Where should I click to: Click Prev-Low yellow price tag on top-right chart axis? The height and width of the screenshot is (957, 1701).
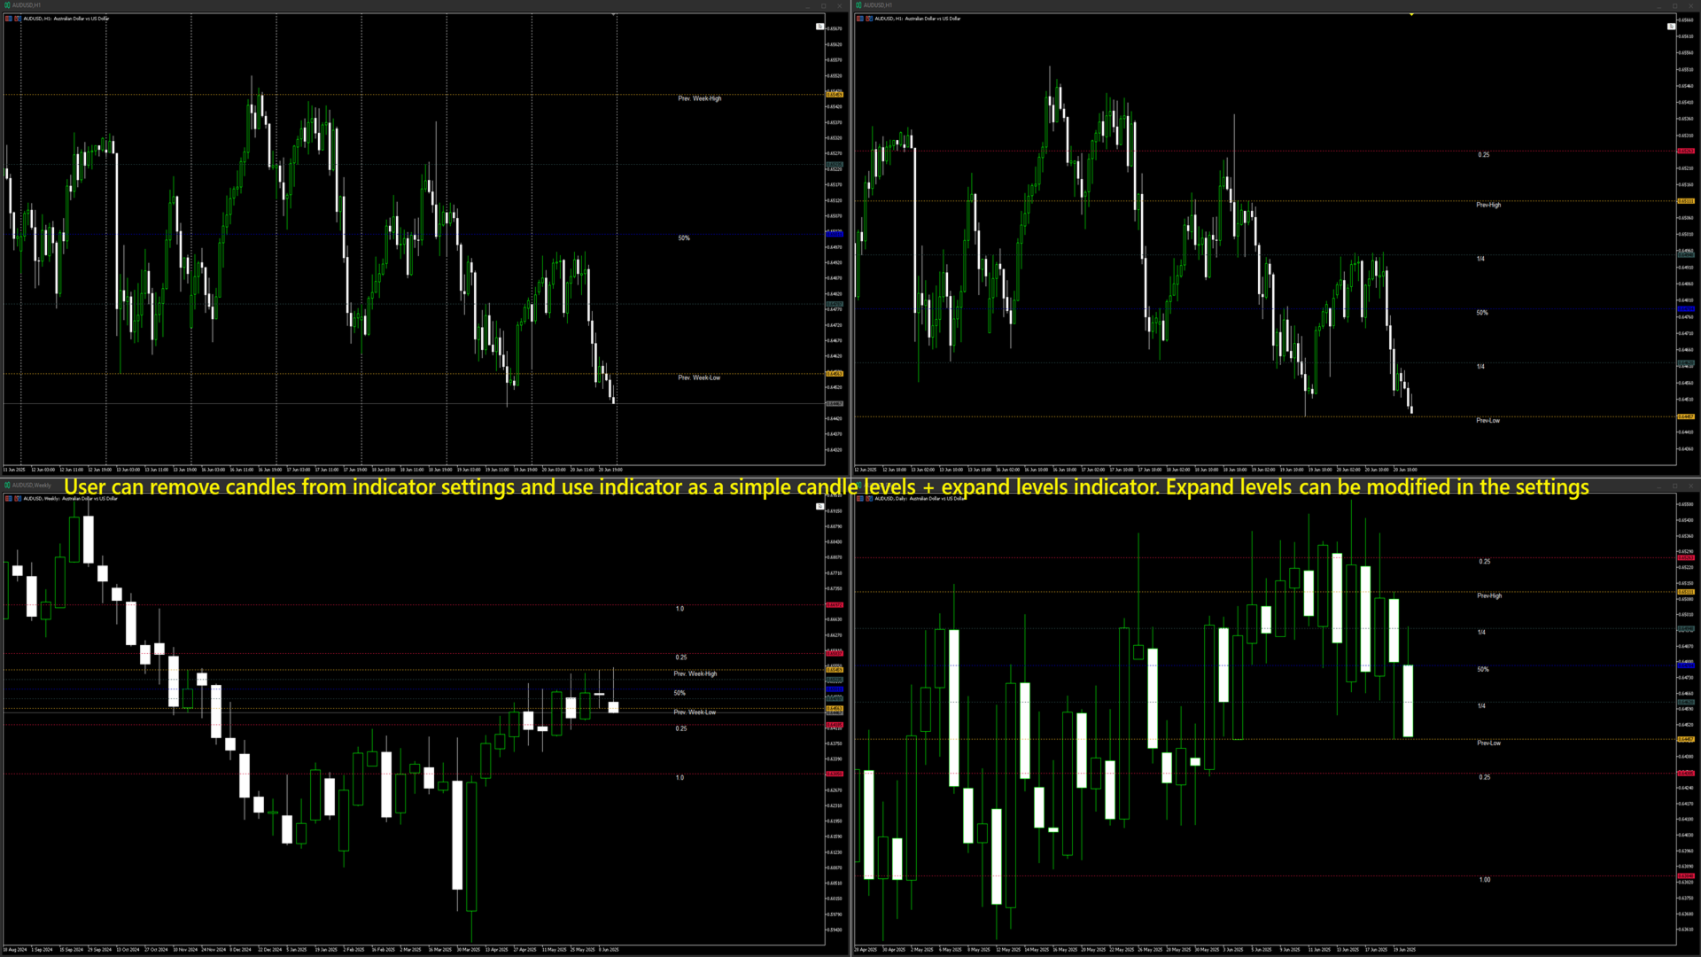tap(1686, 416)
